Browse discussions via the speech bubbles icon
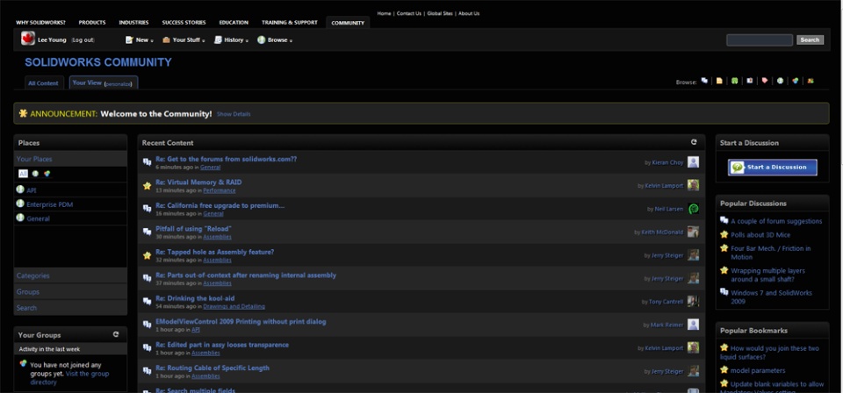Viewport: 843px width, 393px height. point(704,81)
